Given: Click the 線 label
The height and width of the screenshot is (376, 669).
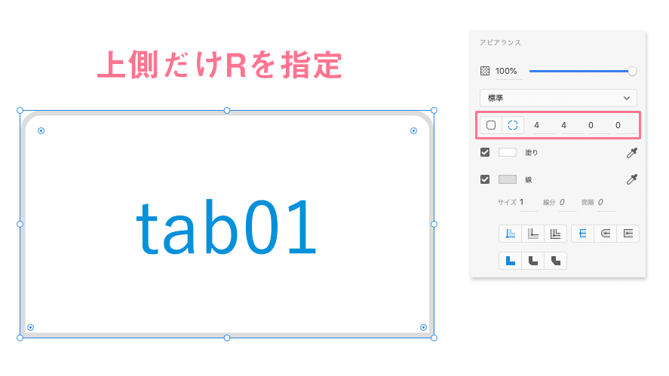Looking at the screenshot, I should (x=528, y=180).
